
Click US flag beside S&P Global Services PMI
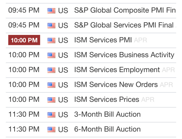(x=51, y=26)
